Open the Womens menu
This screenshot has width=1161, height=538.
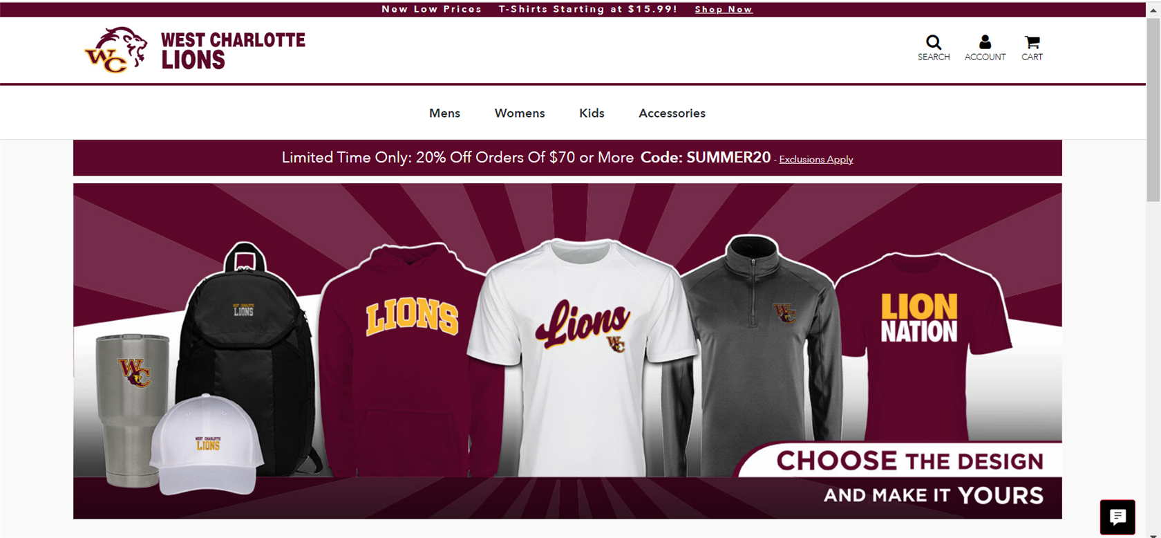pos(520,113)
